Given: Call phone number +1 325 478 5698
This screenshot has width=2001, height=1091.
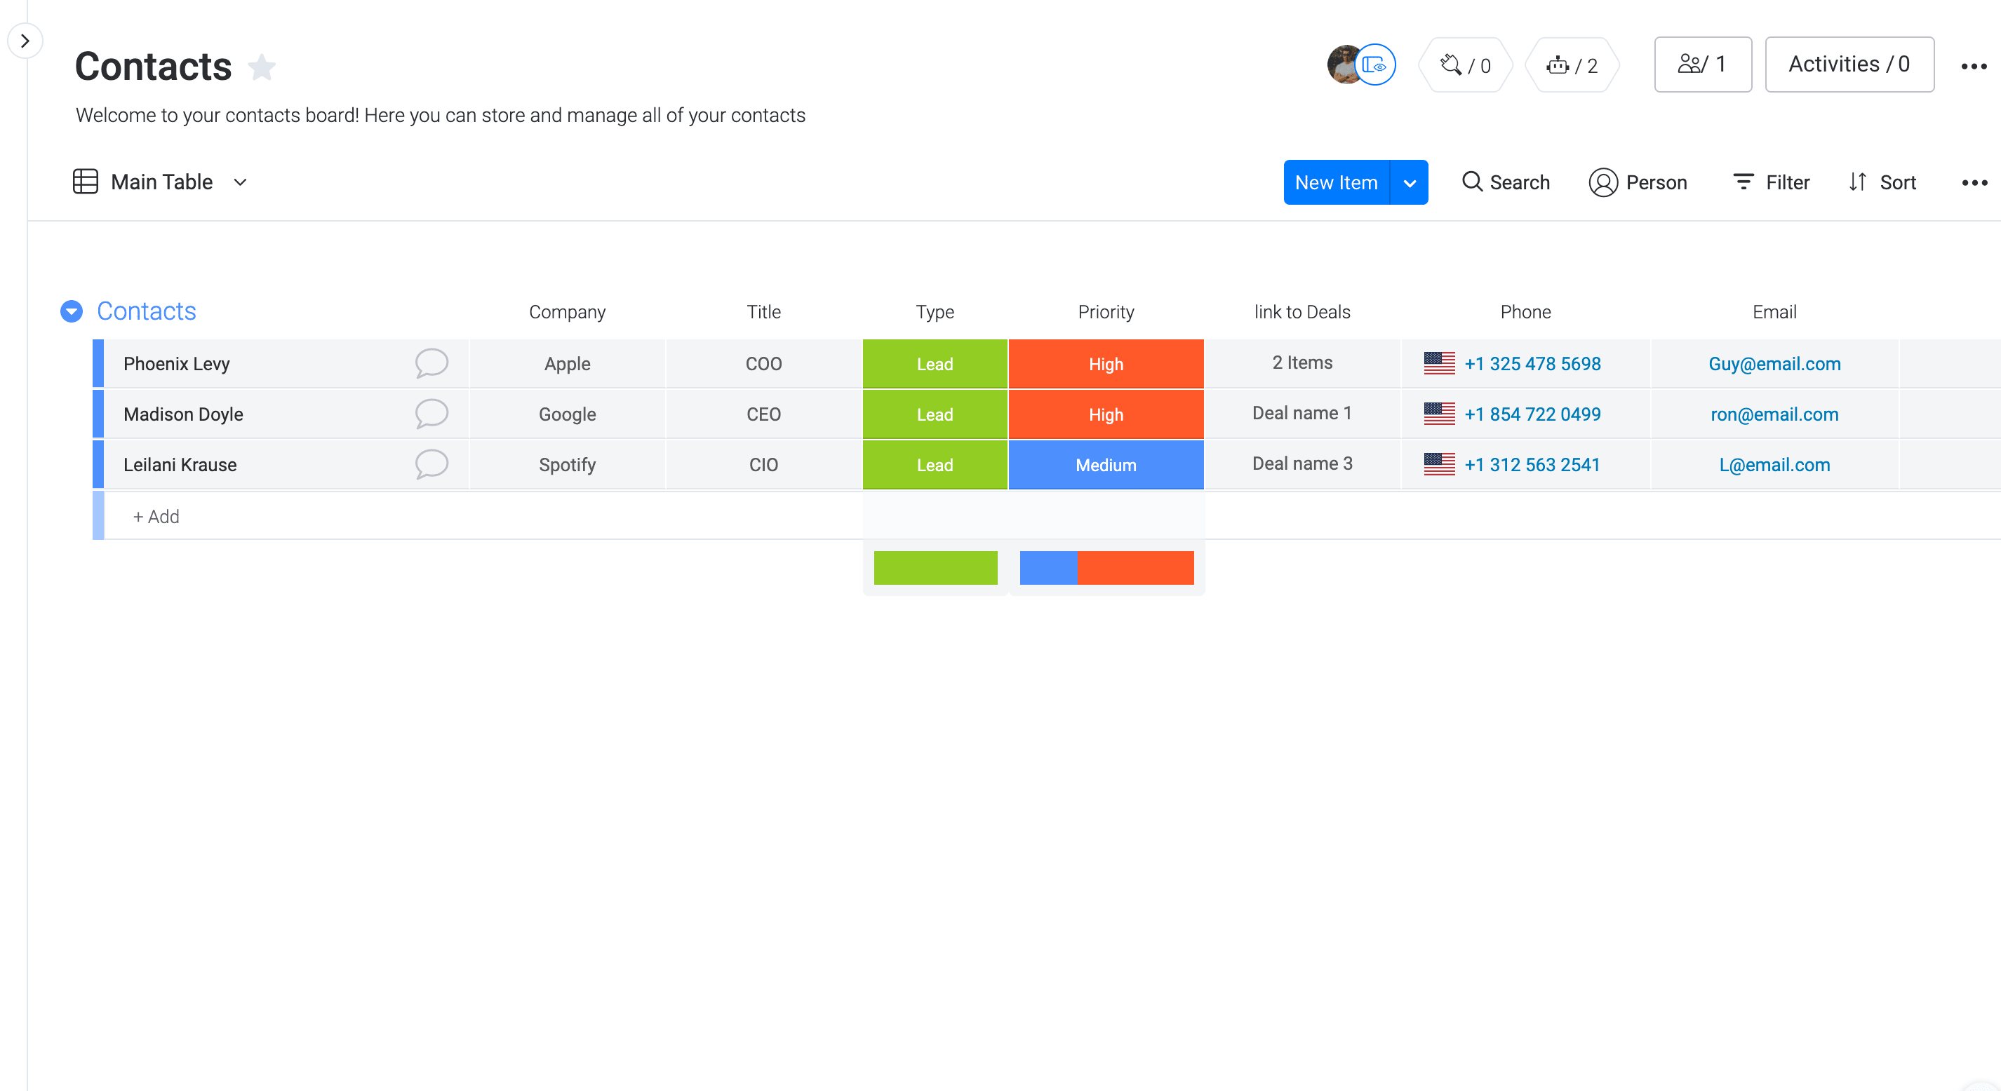Looking at the screenshot, I should [1532, 364].
